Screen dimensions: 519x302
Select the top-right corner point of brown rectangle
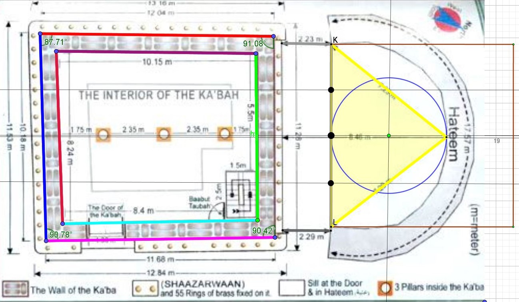(513, 44)
